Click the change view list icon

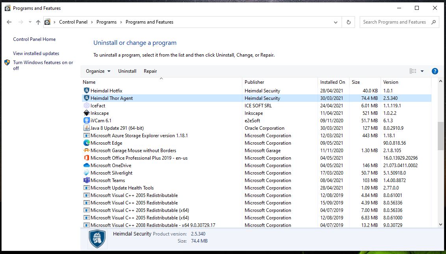click(413, 71)
